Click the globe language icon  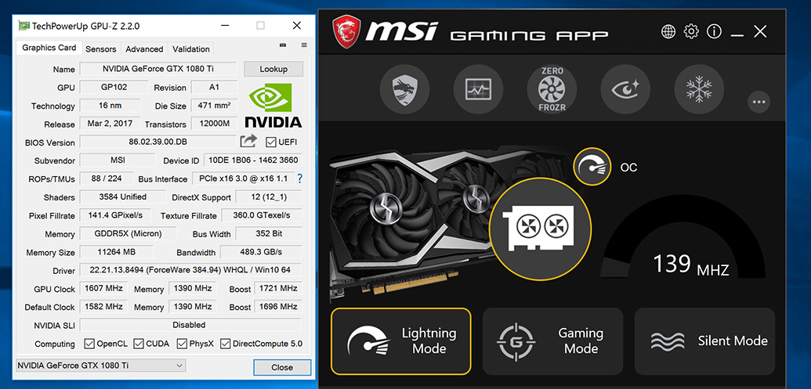tap(668, 31)
